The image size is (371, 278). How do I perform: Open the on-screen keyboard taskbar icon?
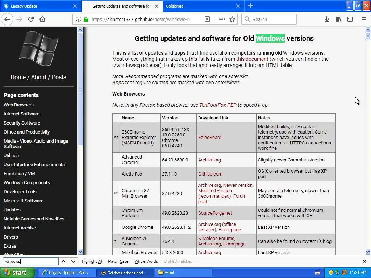pyautogui.click(x=317, y=273)
